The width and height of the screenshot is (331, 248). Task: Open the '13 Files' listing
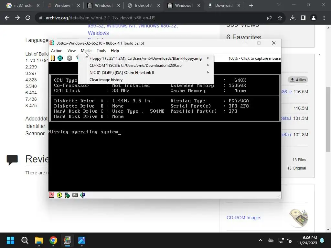tap(299, 160)
